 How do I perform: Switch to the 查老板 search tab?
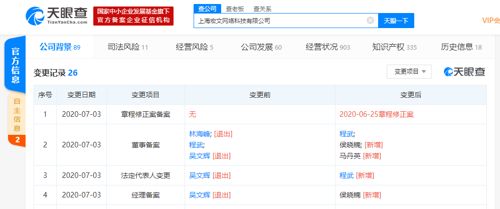236,9
